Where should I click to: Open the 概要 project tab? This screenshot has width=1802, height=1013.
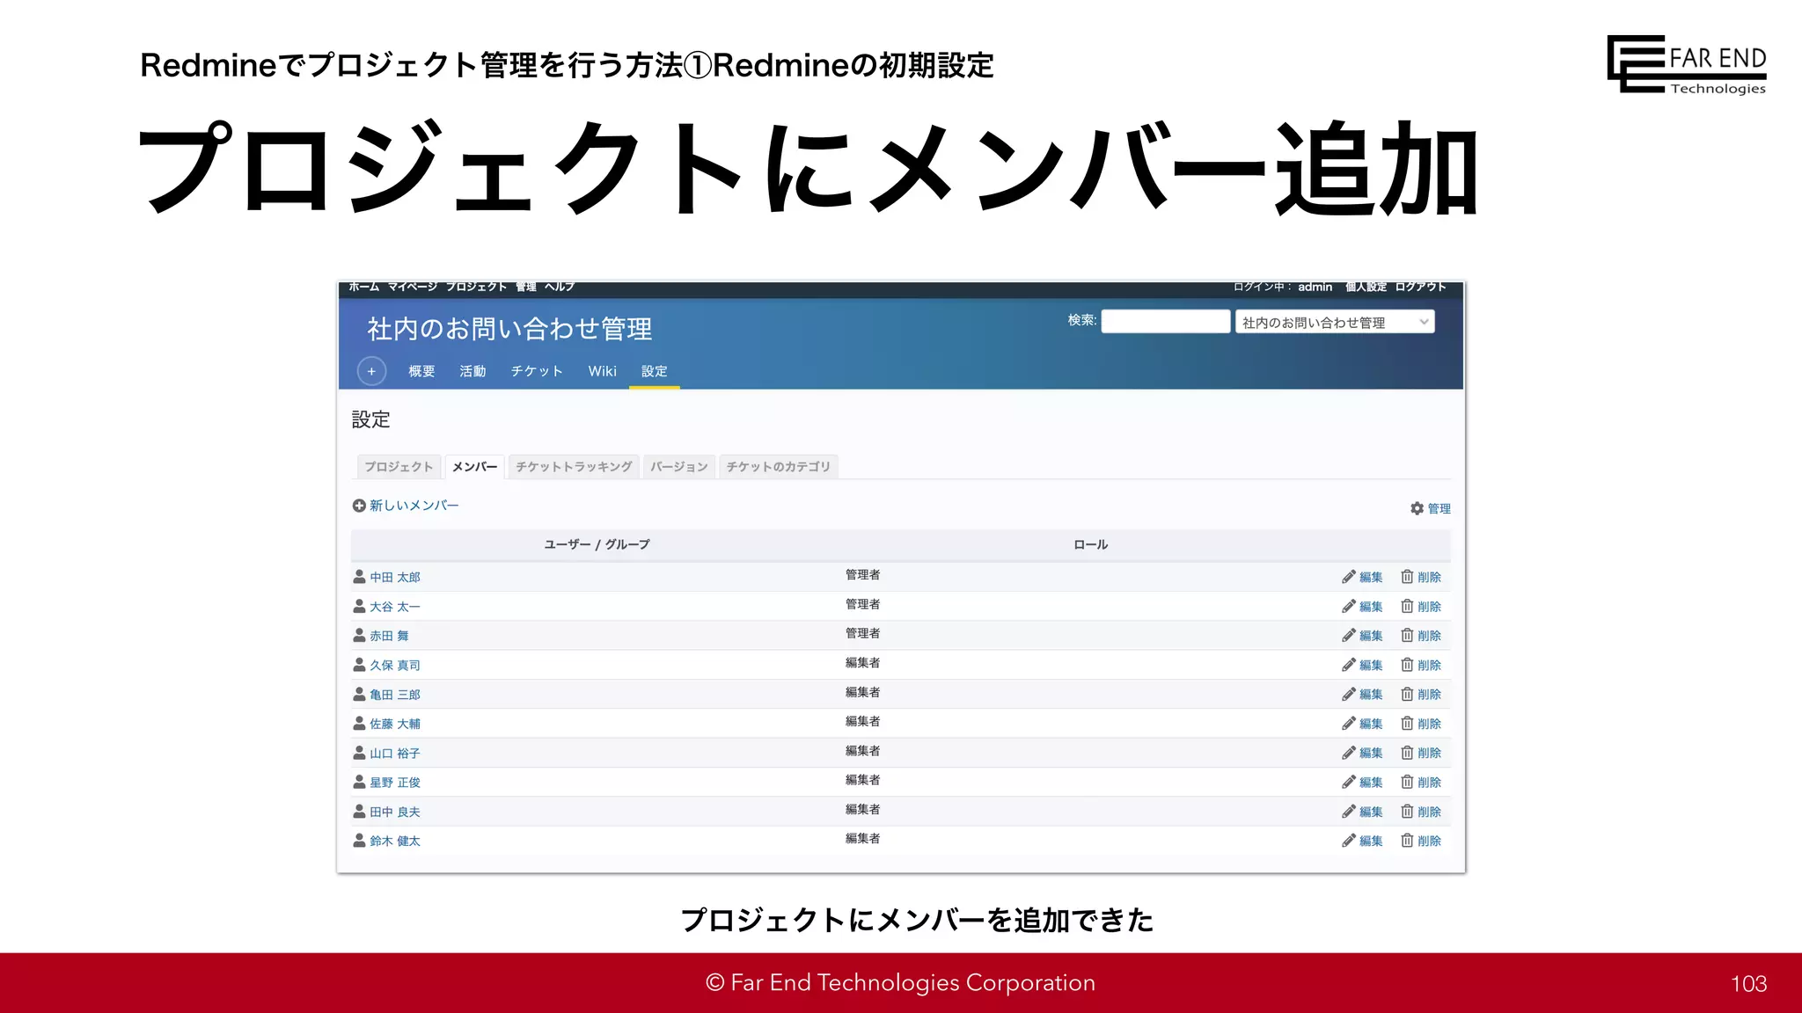[x=421, y=371]
